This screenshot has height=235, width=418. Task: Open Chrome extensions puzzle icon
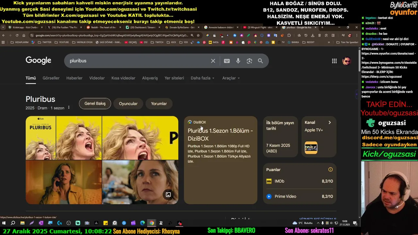[289, 35]
